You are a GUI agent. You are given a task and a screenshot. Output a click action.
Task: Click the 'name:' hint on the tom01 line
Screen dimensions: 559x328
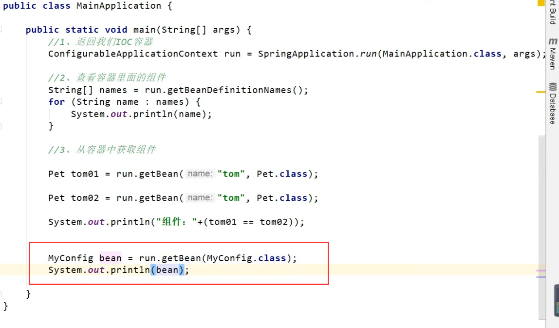pyautogui.click(x=200, y=174)
